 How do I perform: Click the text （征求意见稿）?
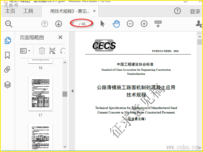136,119
